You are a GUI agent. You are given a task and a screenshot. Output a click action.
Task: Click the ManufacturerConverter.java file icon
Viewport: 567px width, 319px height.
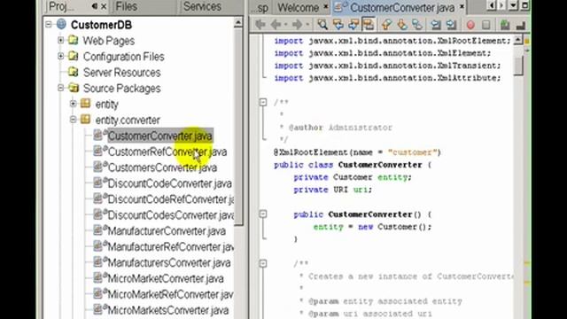[98, 230]
